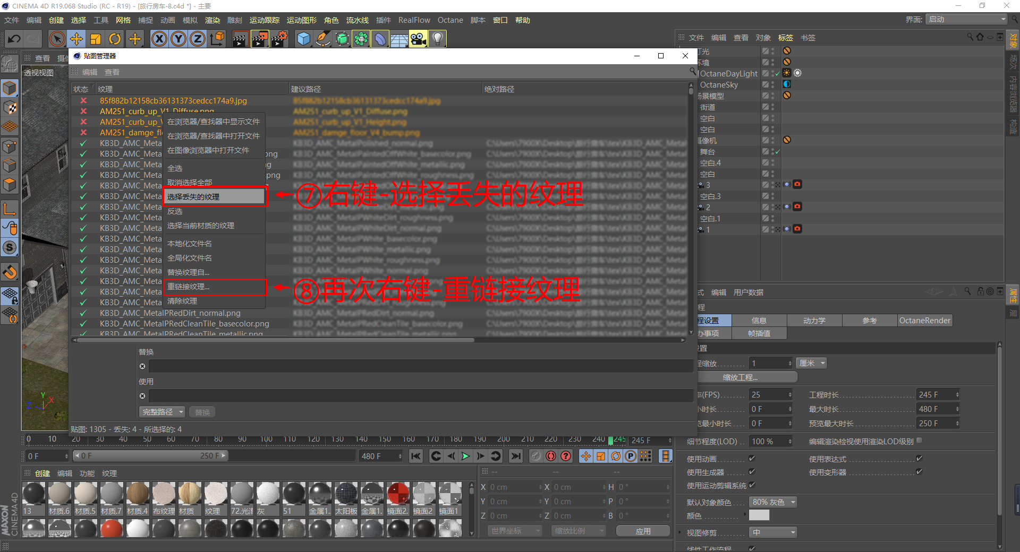The width and height of the screenshot is (1020, 552).
Task: Click the Octane daylight sun tag
Action: point(787,73)
